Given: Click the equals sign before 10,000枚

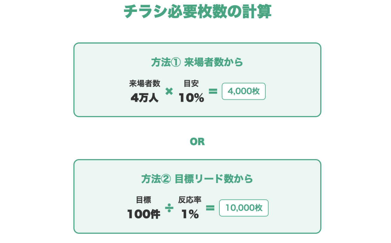Looking at the screenshot, I should (210, 208).
